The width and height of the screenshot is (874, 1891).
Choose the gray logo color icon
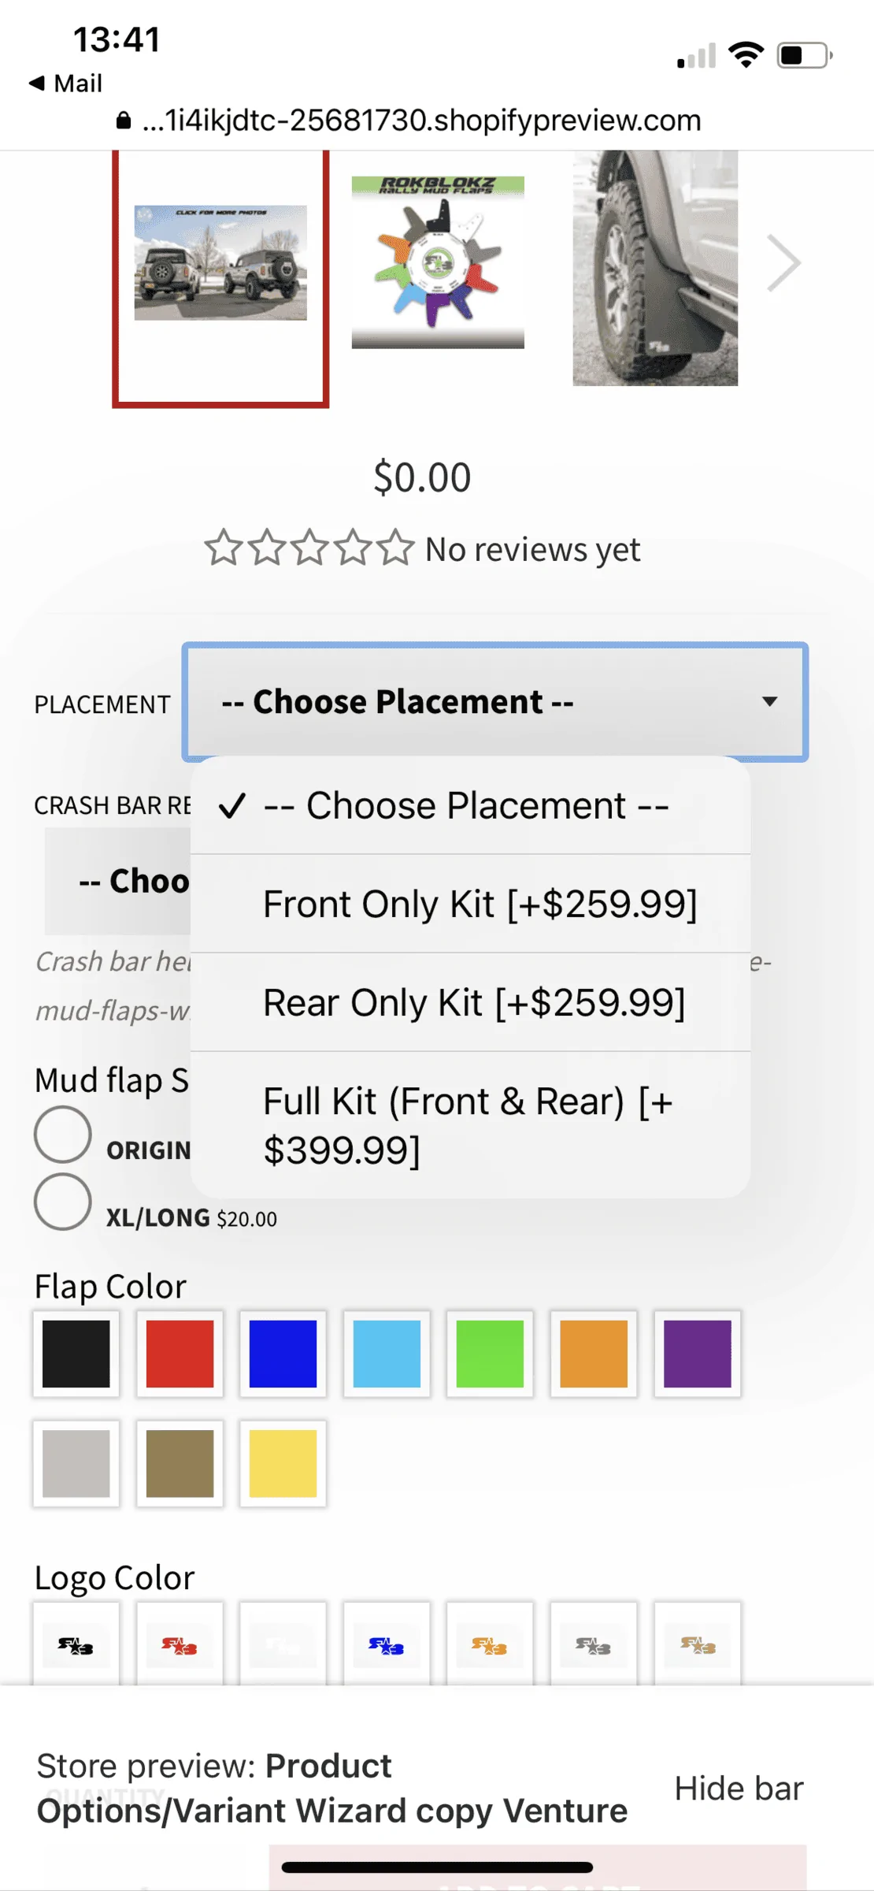click(x=594, y=1644)
